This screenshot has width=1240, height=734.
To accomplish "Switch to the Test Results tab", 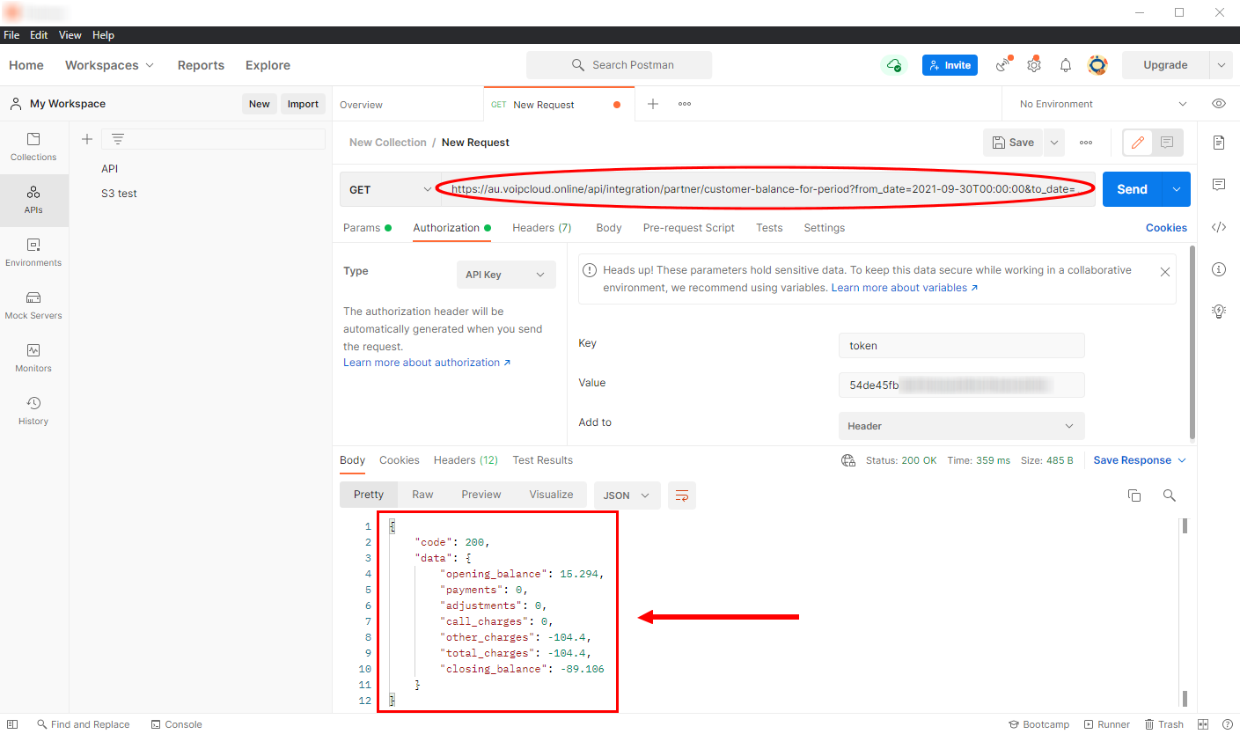I will (x=543, y=460).
